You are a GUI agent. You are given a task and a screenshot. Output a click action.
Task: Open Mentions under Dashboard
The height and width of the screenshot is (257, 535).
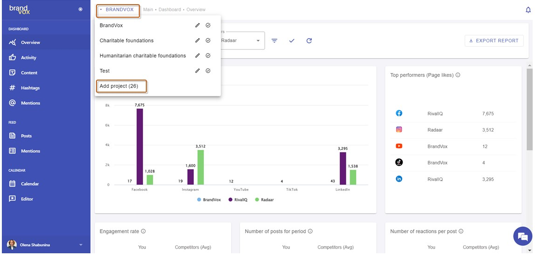(x=46, y=103)
